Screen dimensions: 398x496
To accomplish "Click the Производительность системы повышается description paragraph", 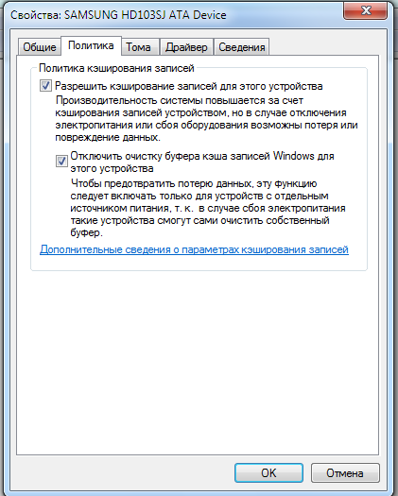I will [x=206, y=119].
